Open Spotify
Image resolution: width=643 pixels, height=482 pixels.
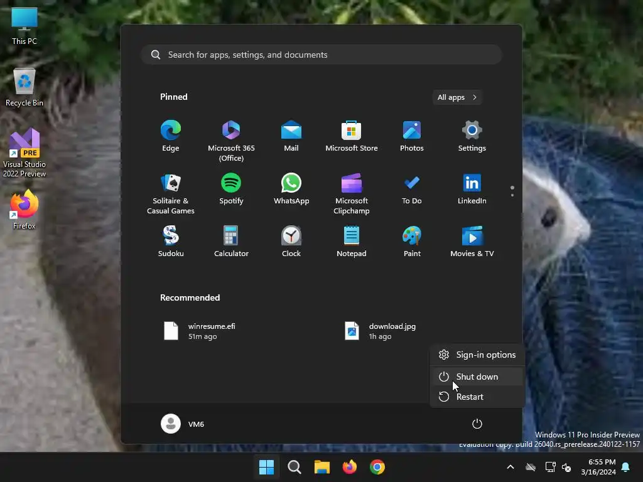click(231, 188)
